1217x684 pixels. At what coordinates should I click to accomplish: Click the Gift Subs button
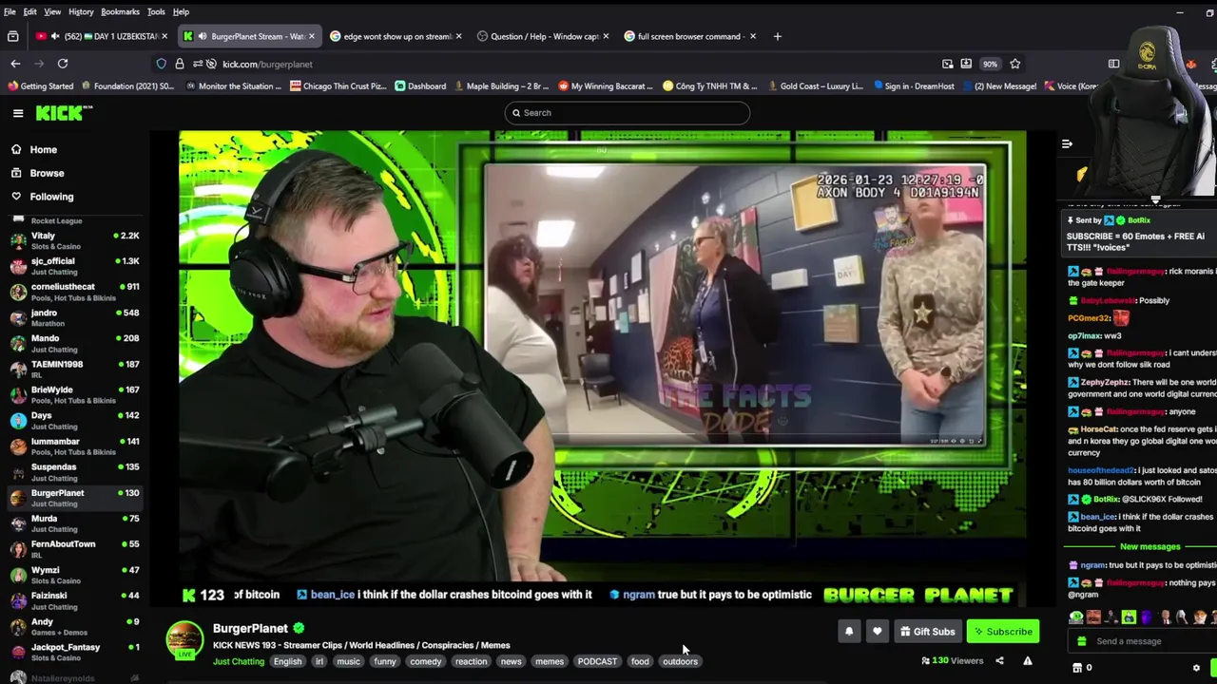click(x=927, y=632)
